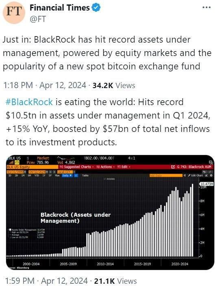Click the 10.473M value marker on axis

(207, 184)
